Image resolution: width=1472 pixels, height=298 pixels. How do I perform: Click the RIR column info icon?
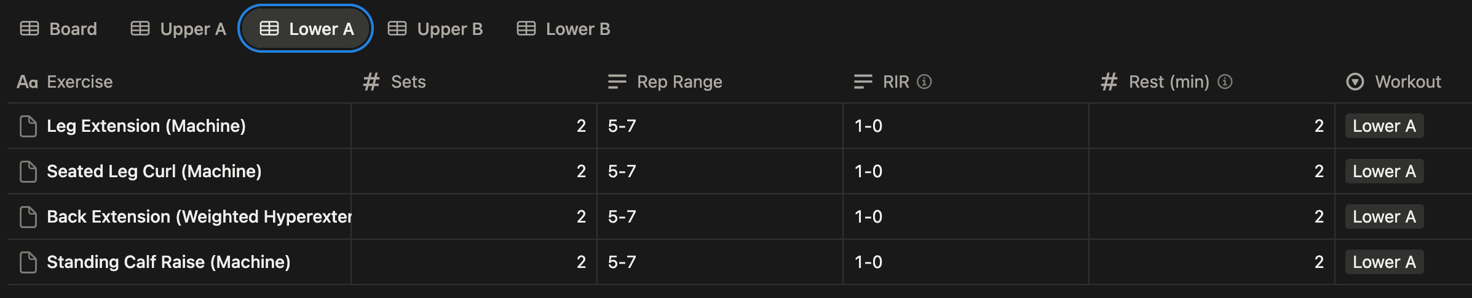pos(924,82)
